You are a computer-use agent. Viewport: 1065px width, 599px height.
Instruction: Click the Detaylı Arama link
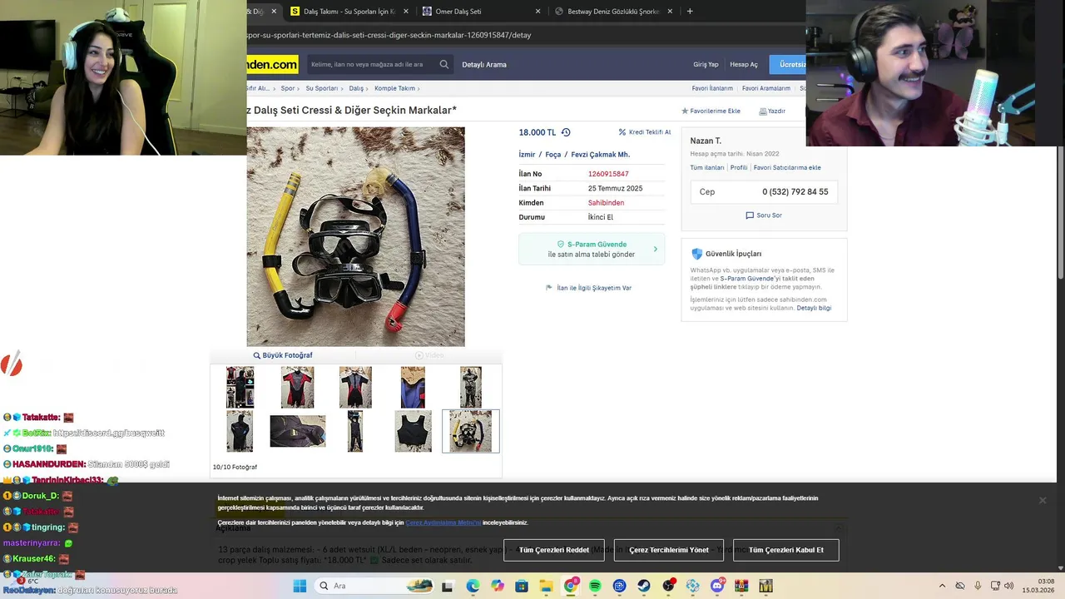[x=484, y=64]
